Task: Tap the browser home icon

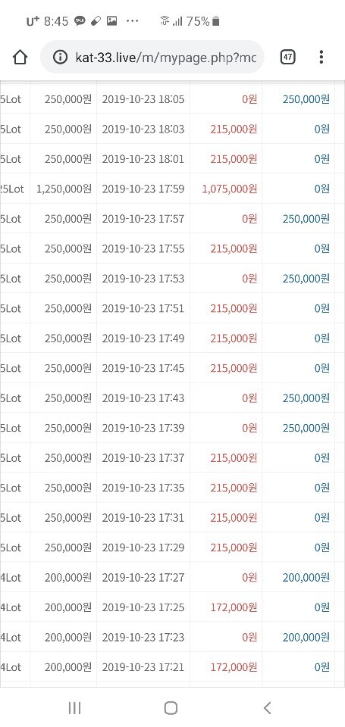Action: tap(20, 58)
